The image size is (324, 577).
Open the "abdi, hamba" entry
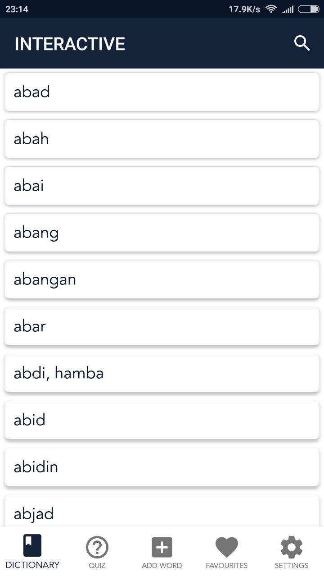pos(162,373)
